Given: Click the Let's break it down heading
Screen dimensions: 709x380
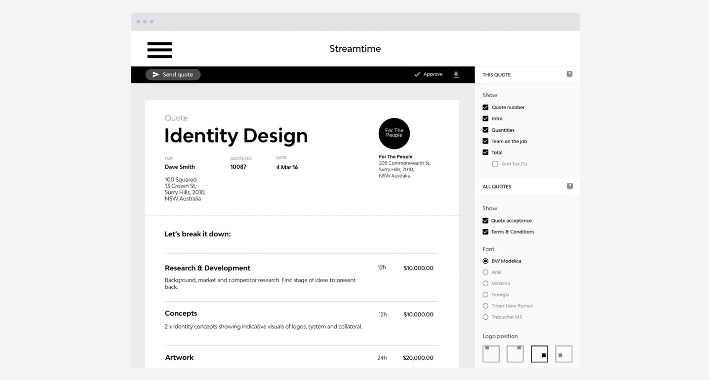Looking at the screenshot, I should [x=197, y=234].
